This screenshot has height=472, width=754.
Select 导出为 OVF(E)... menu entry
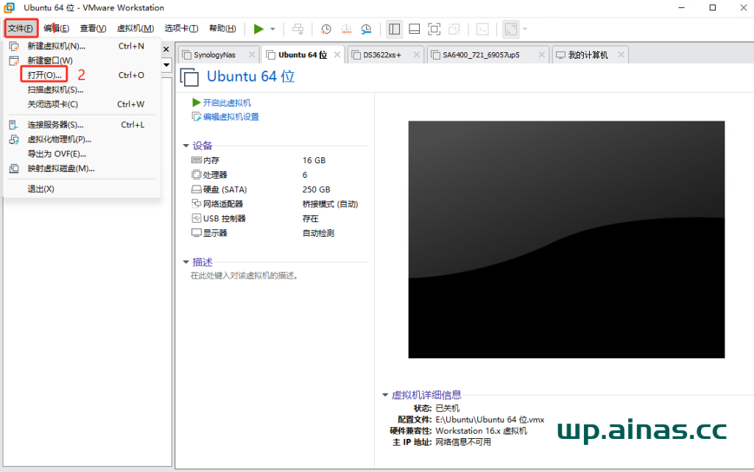pyautogui.click(x=82, y=154)
